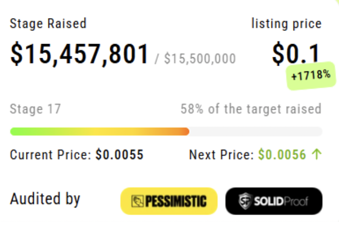Click '58% of the target raised' text
The height and width of the screenshot is (233, 339).
[251, 109]
